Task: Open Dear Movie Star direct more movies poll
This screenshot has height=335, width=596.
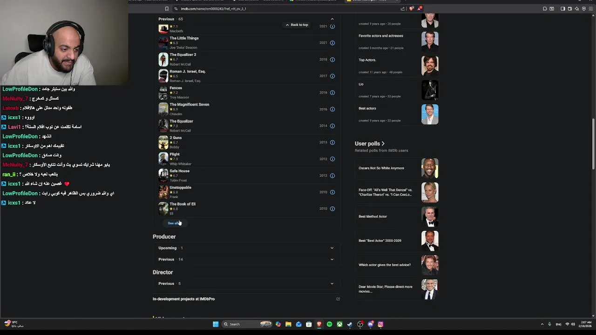Action: point(386,289)
